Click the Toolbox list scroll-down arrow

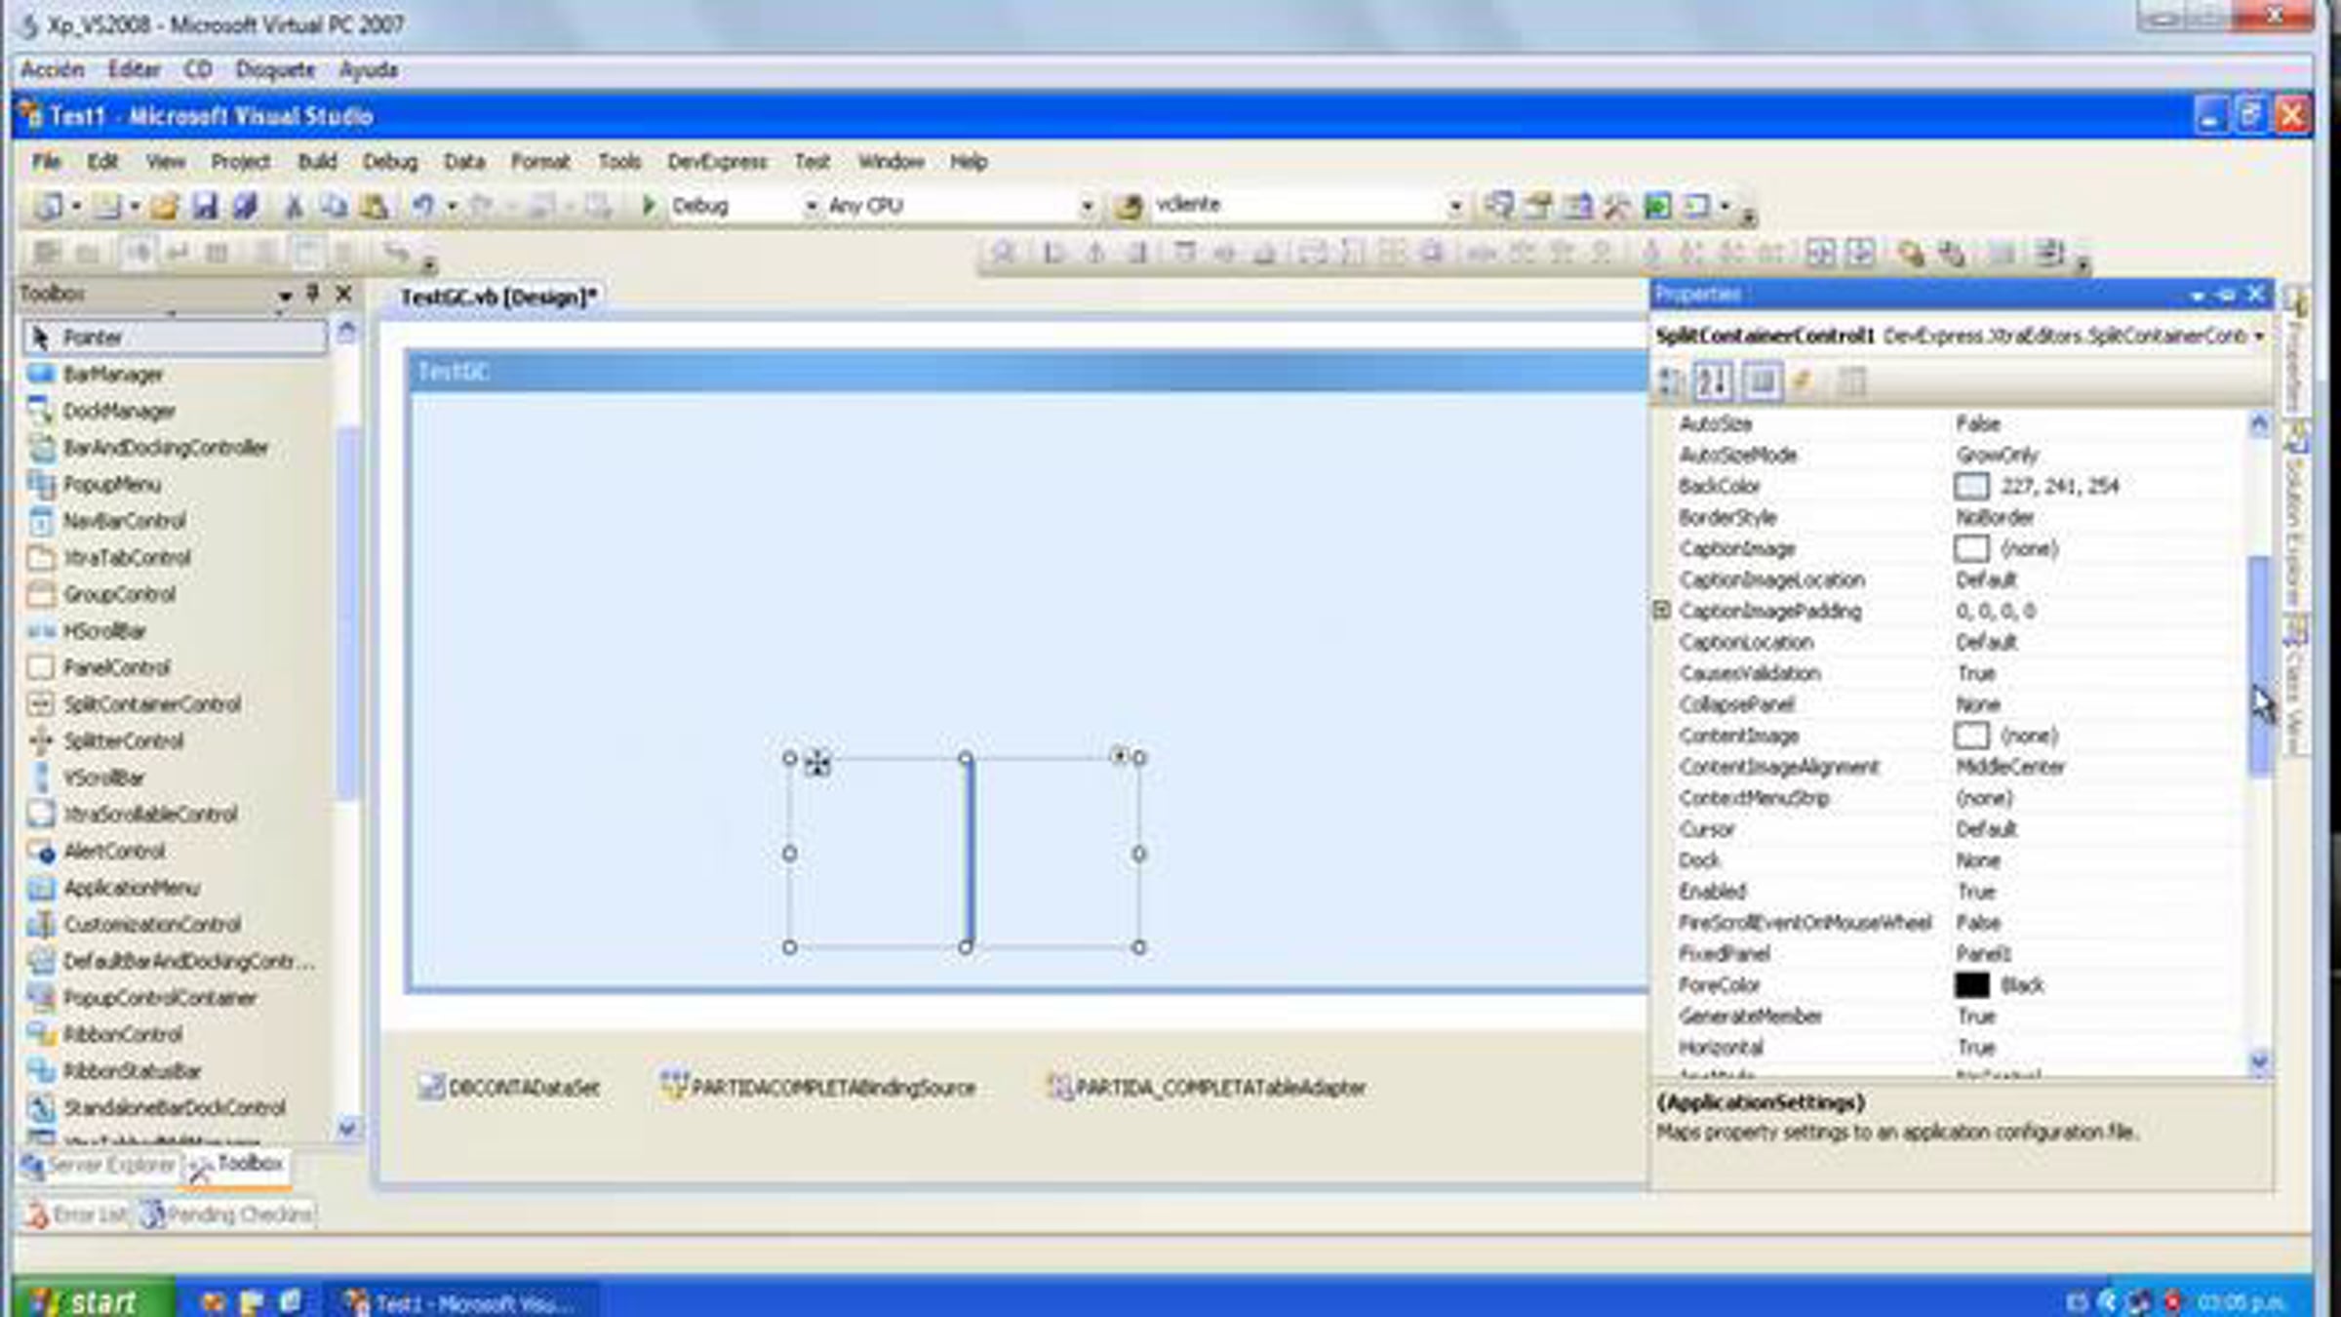(x=346, y=1129)
